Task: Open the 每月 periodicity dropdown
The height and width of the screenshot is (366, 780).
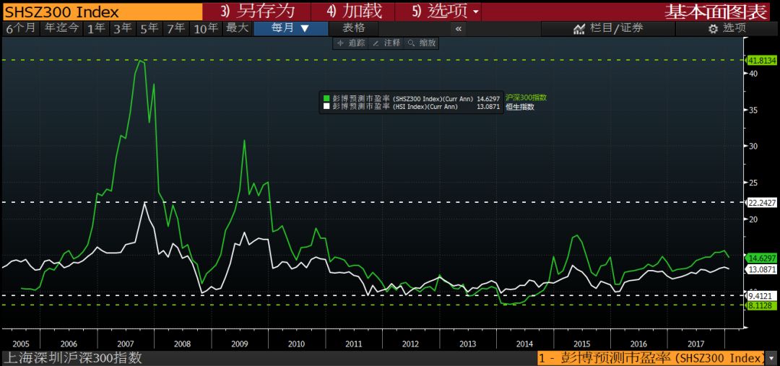Action: 290,28
